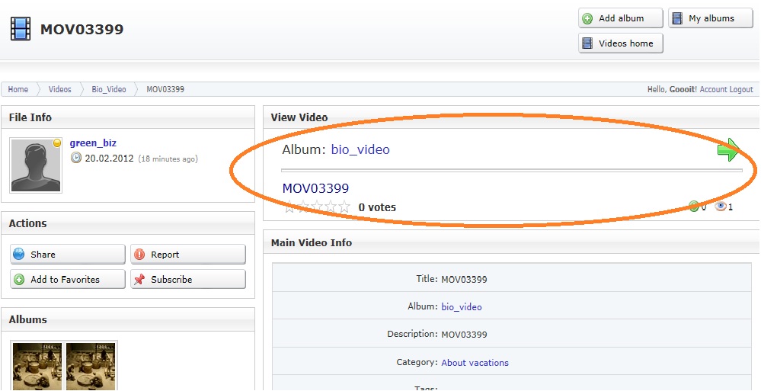
Task: Click the green comments count icon
Action: coord(693,207)
